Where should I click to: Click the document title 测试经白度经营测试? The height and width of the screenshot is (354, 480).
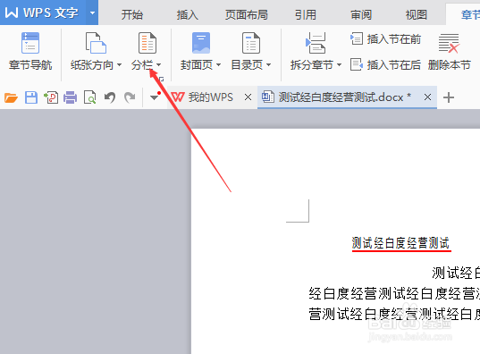[x=400, y=243]
